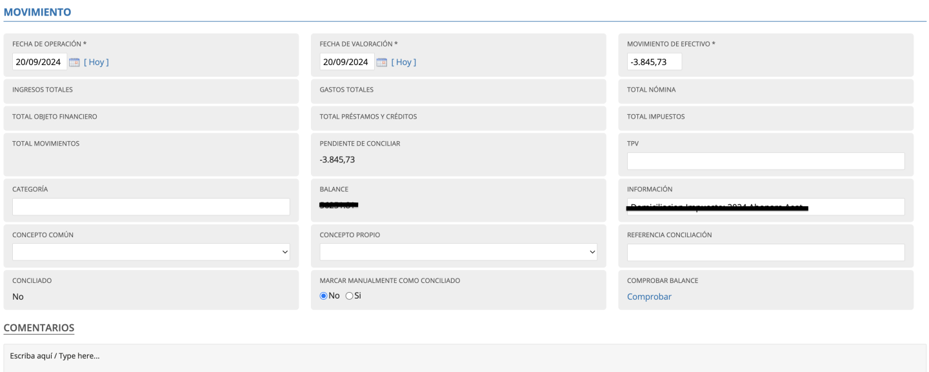Screen dimensions: 929x372
Task: Select 'Si' to mark manually as conciliado
Action: [350, 296]
